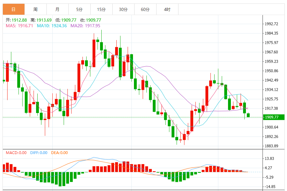Open the 15分 interval tab
Viewport: 287px width, 191px height.
click(x=101, y=9)
